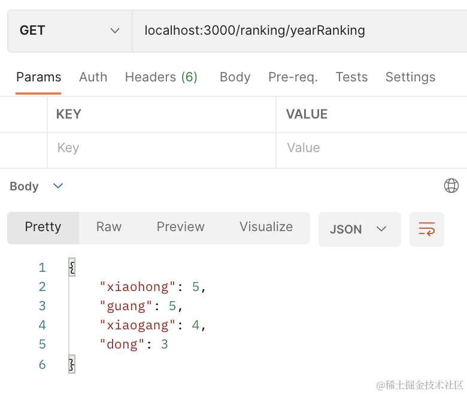Screen dimensions: 467x394
Task: Open the Visualize response view
Action: [266, 227]
